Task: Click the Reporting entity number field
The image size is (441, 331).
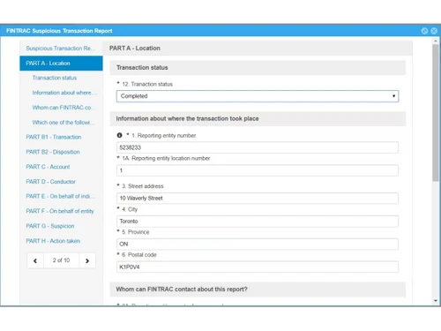Action: 258,147
